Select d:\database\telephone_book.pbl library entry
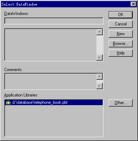 (54, 102)
